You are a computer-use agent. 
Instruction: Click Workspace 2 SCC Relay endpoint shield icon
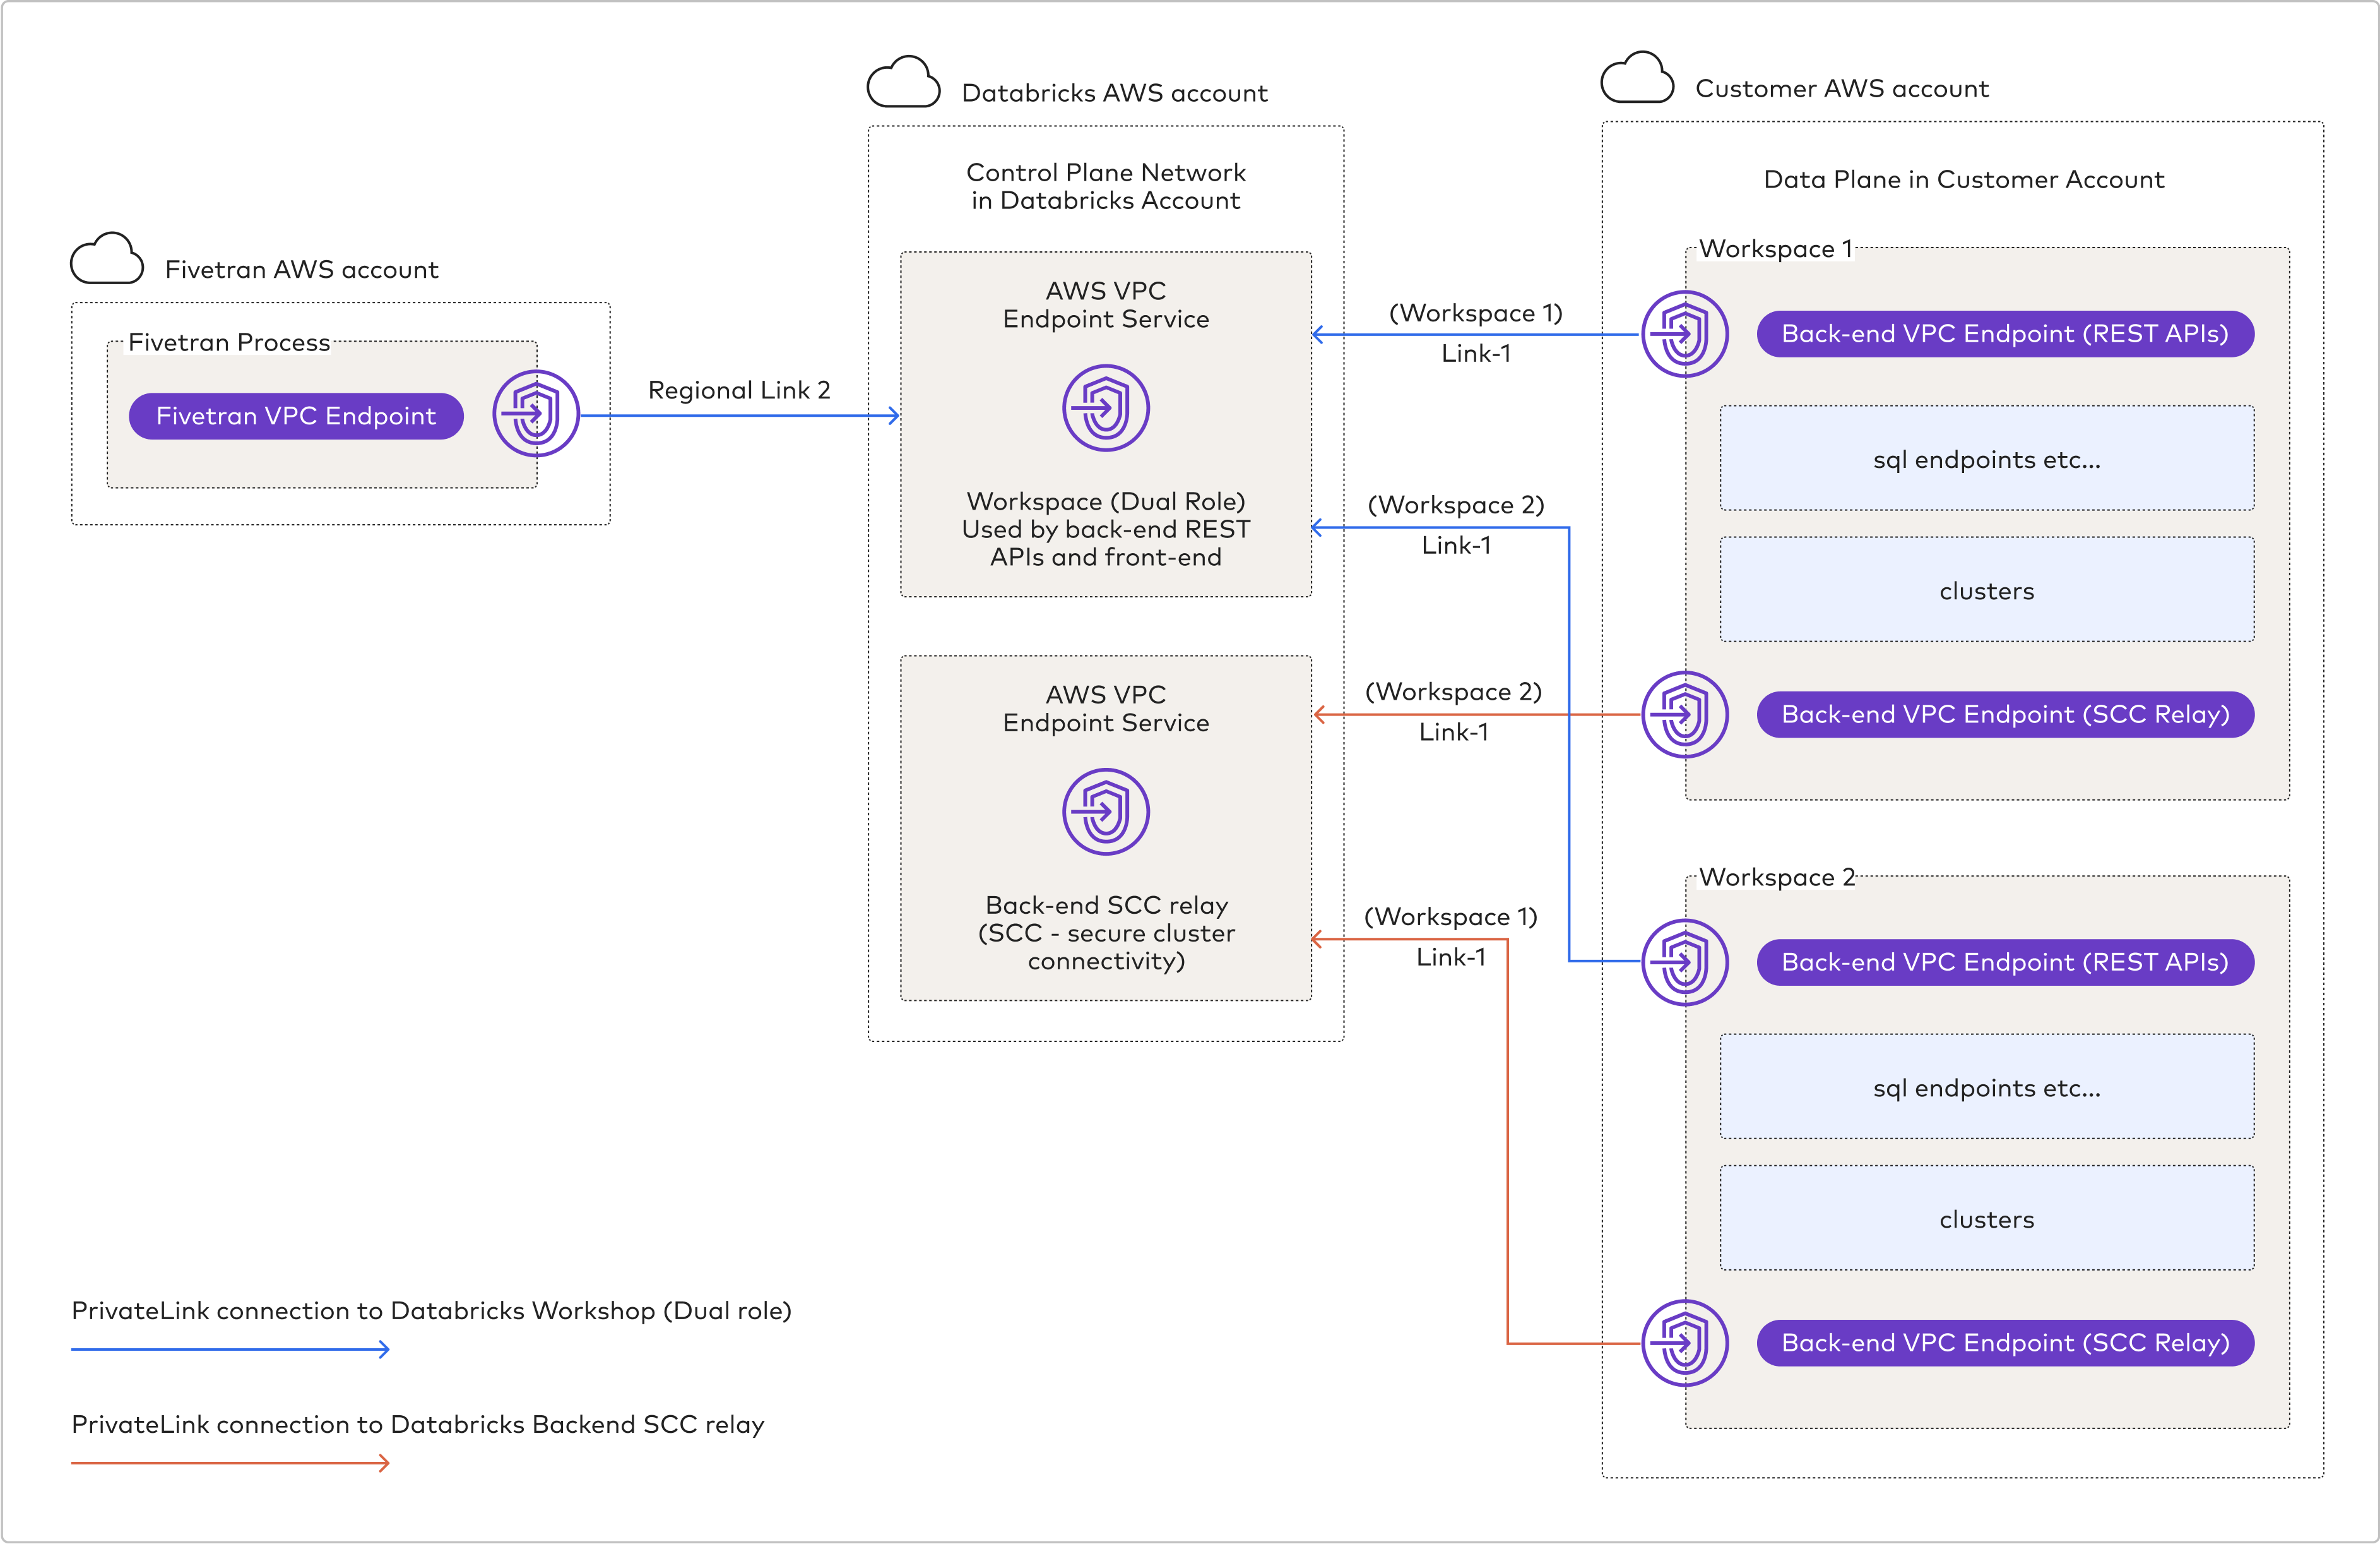click(1685, 1343)
